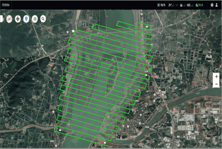Viewport: 222px width, 149px height.
Task: Click the drone status N/A indicator
Action: pos(161,5)
